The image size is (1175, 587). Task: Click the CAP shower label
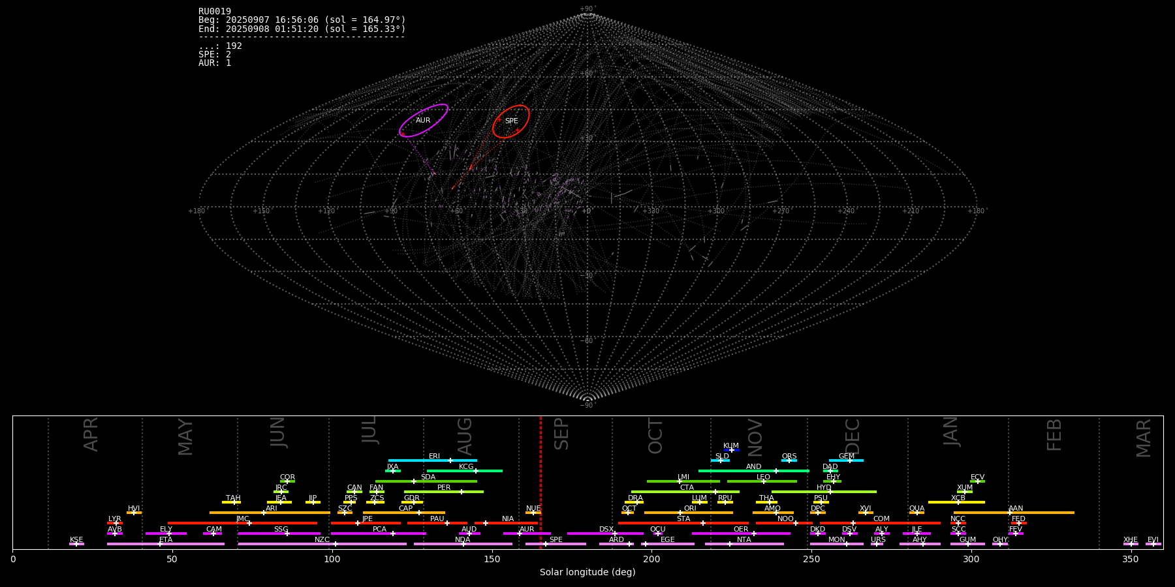tap(406, 509)
